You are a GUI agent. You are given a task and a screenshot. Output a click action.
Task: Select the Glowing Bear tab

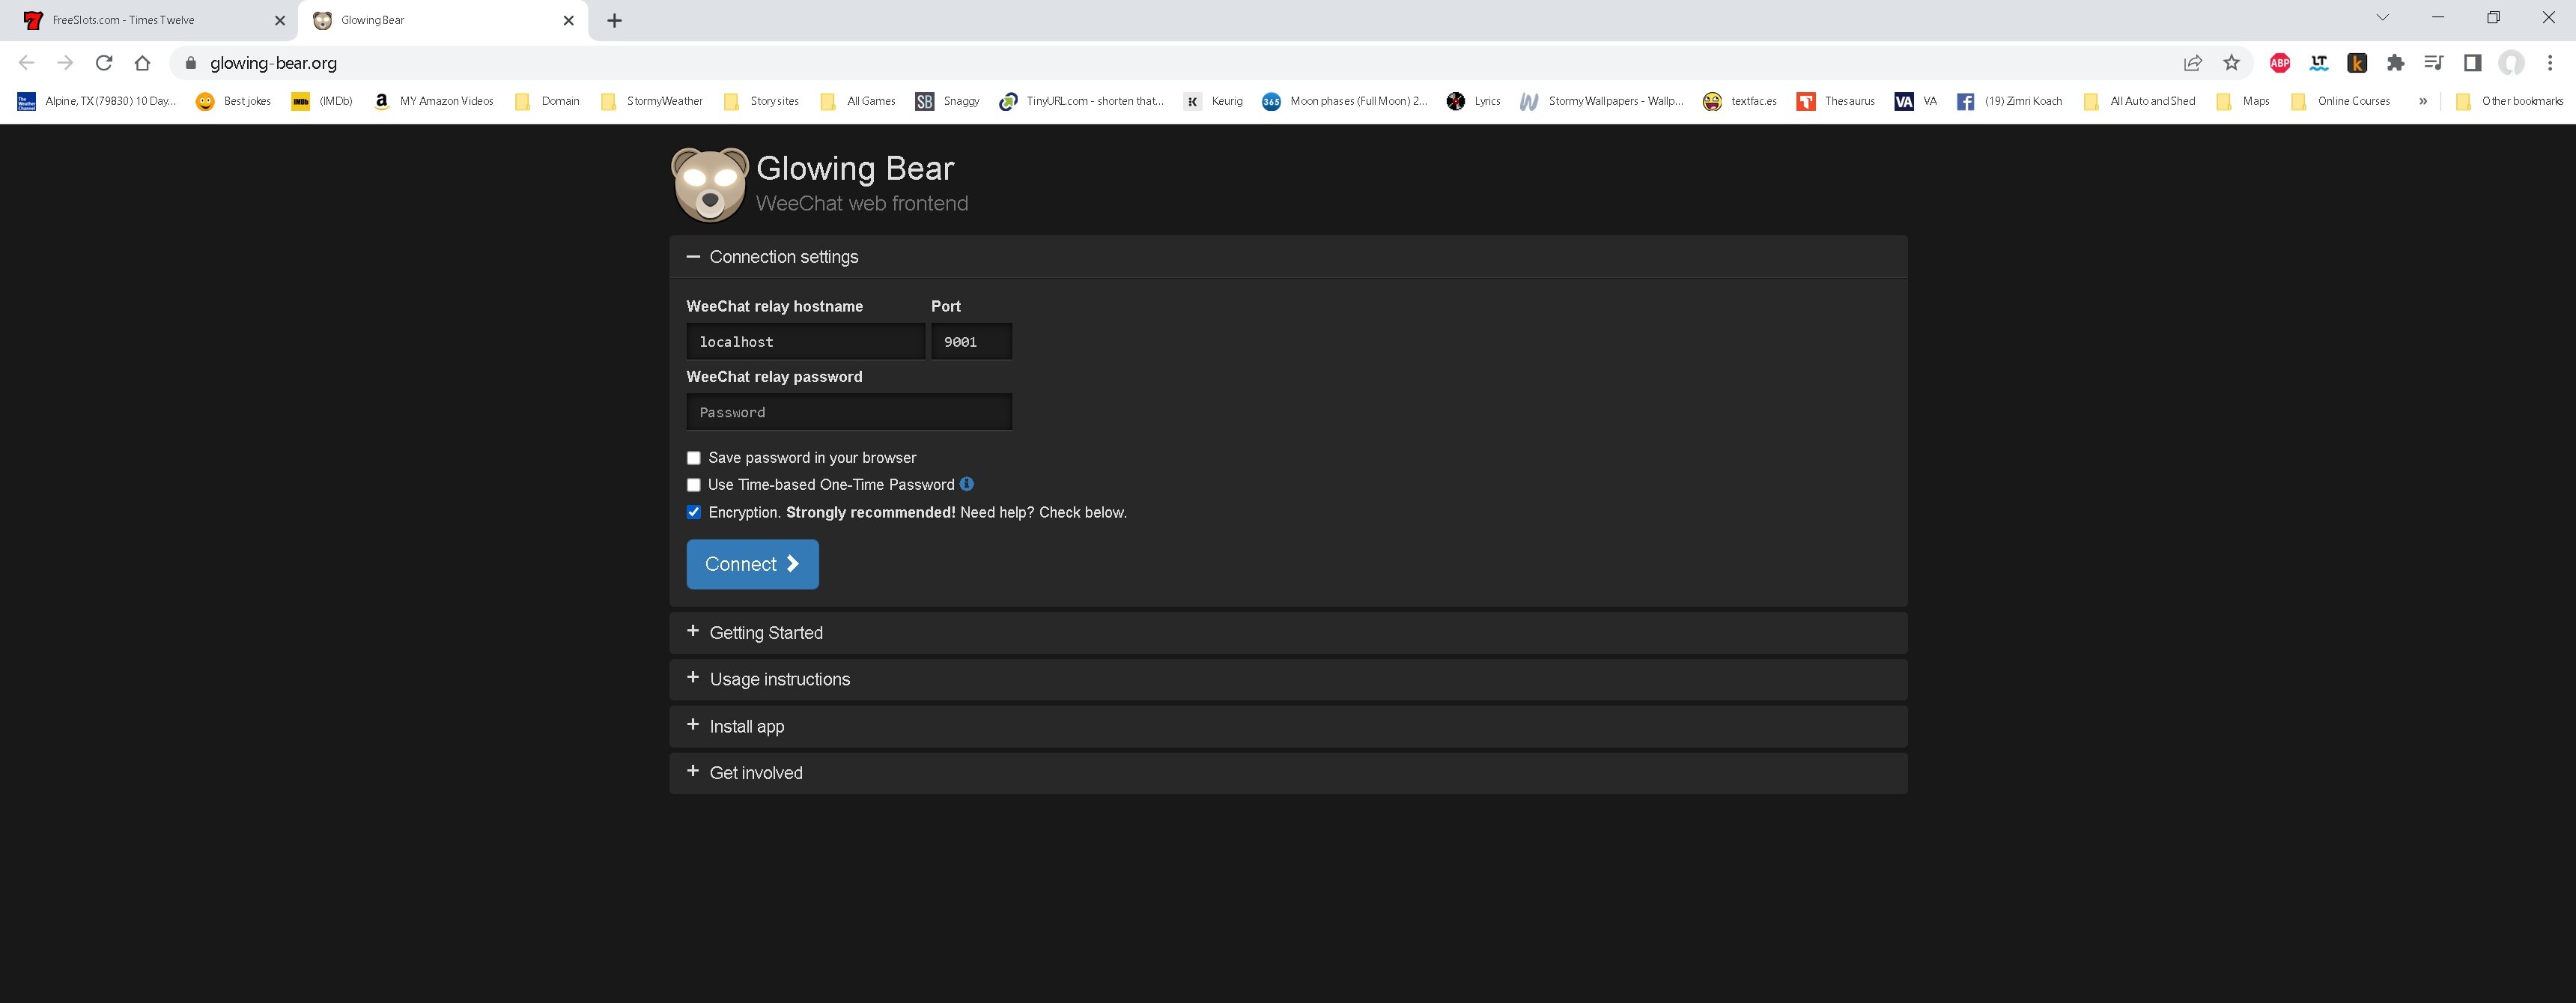(444, 20)
